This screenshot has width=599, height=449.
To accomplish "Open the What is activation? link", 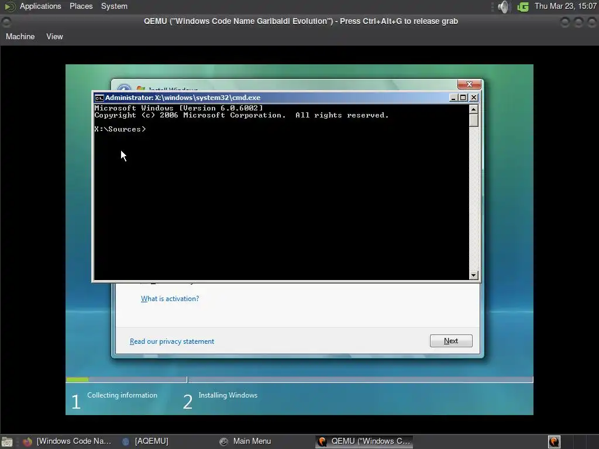I will point(170,299).
